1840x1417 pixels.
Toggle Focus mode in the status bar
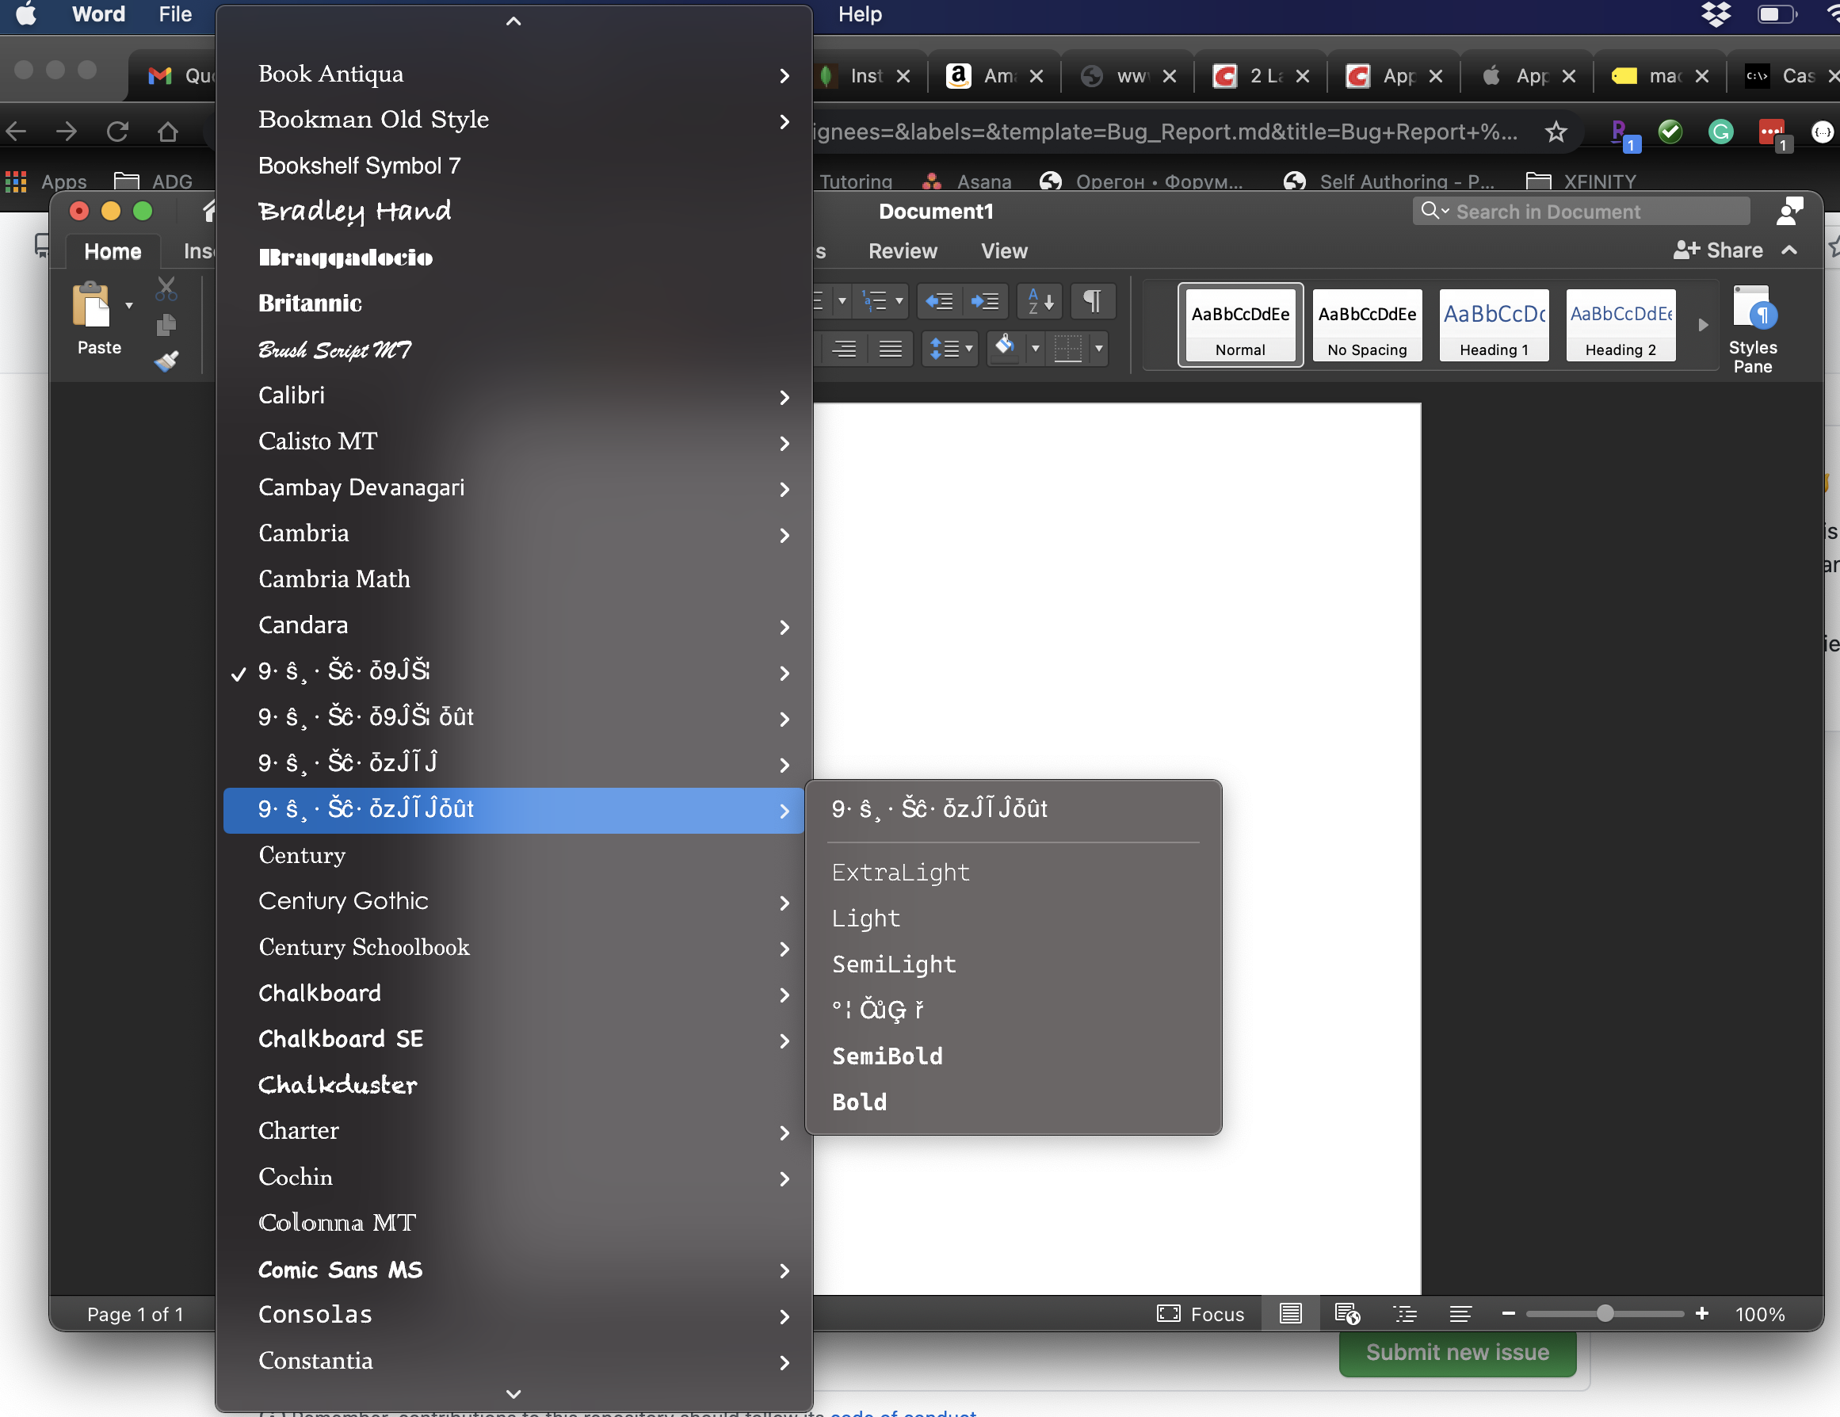click(1201, 1314)
